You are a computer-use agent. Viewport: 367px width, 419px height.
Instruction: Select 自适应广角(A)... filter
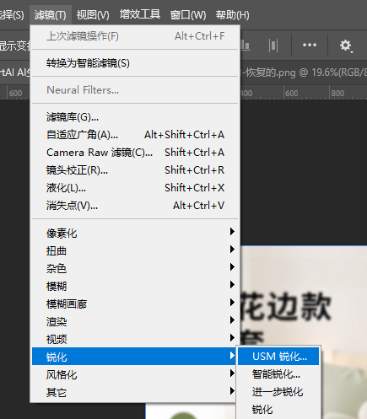135,135
